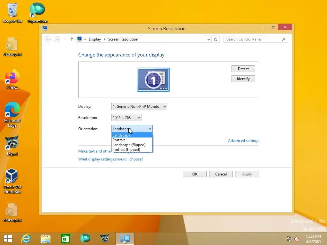
Task: Click the muted volume tray icon
Action: (297, 239)
